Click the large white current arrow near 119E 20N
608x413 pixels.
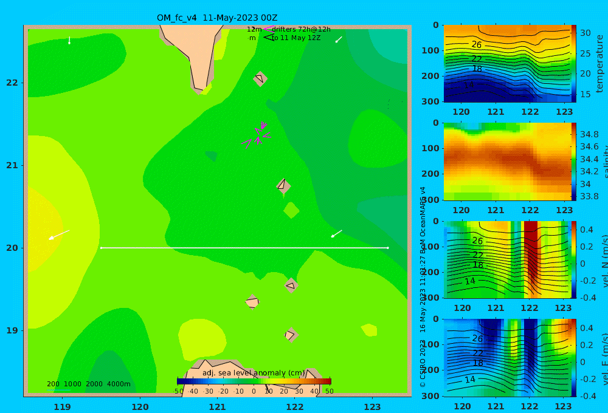(59, 235)
